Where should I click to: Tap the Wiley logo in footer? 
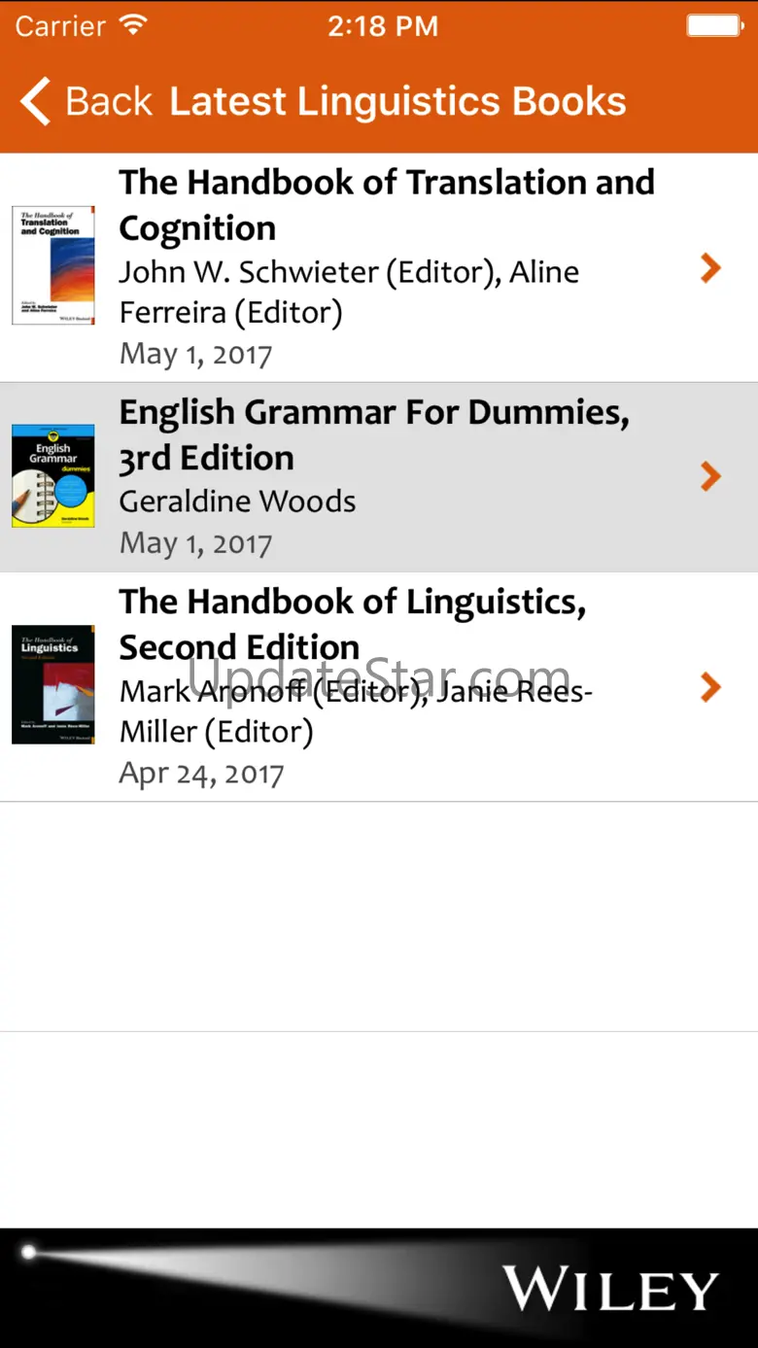(610, 1290)
